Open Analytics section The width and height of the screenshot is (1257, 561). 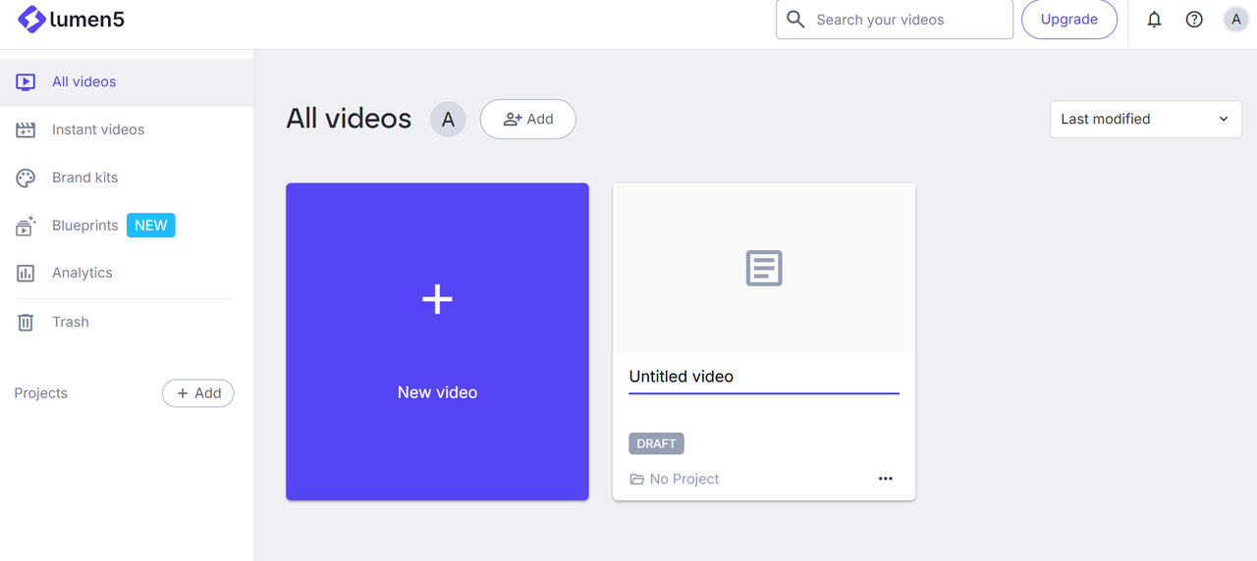click(127, 273)
